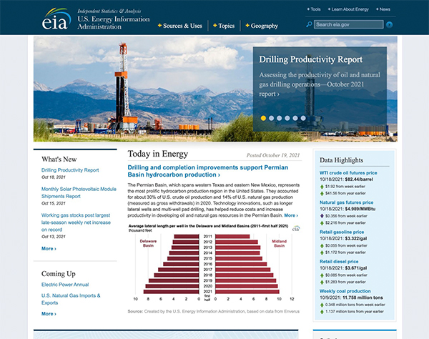Open Electric Power Annual link

(65, 285)
